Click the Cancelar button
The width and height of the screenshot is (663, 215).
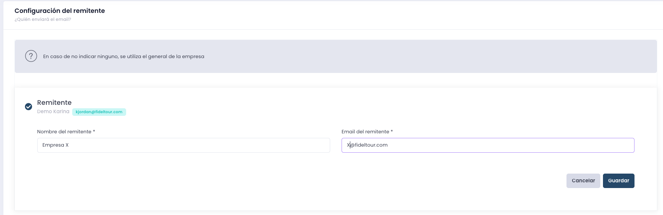click(583, 181)
